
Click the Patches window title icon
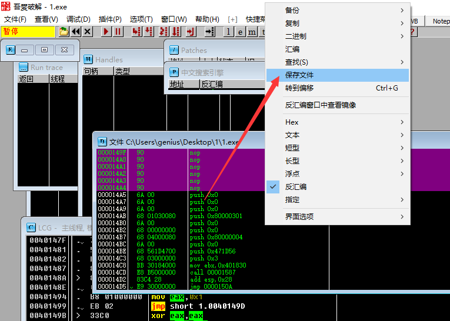[x=174, y=50]
